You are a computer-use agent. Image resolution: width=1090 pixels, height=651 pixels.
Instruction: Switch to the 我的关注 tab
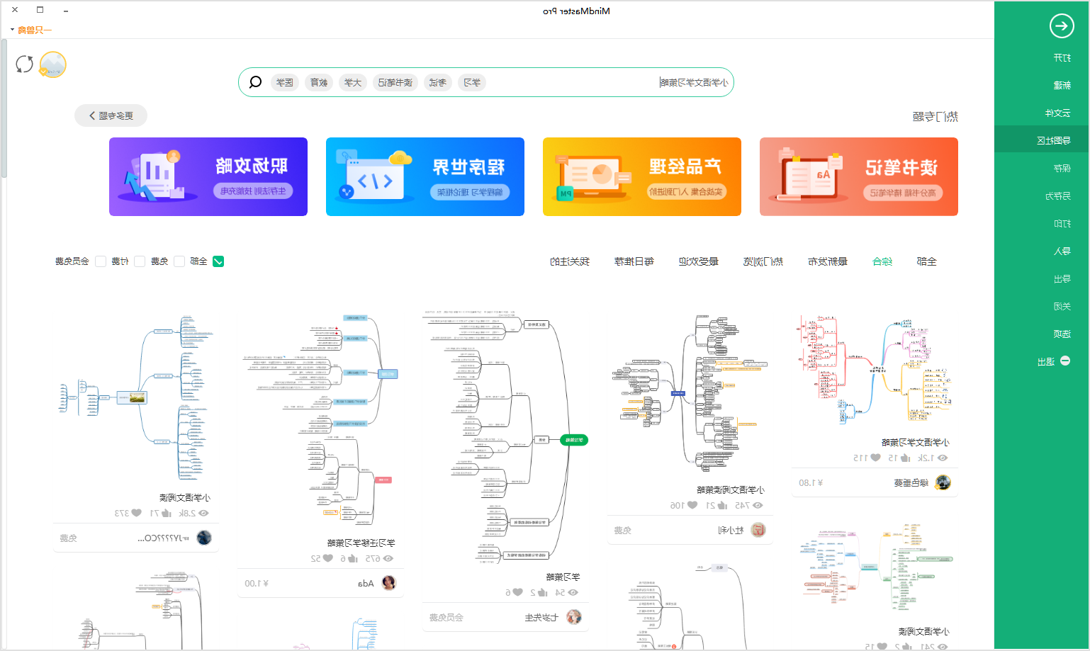click(570, 261)
